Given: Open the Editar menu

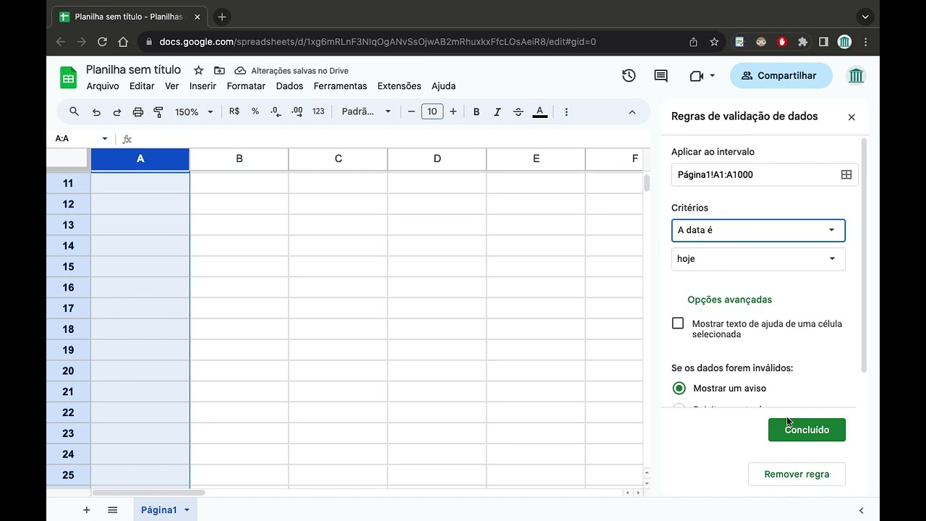Looking at the screenshot, I should tap(142, 86).
